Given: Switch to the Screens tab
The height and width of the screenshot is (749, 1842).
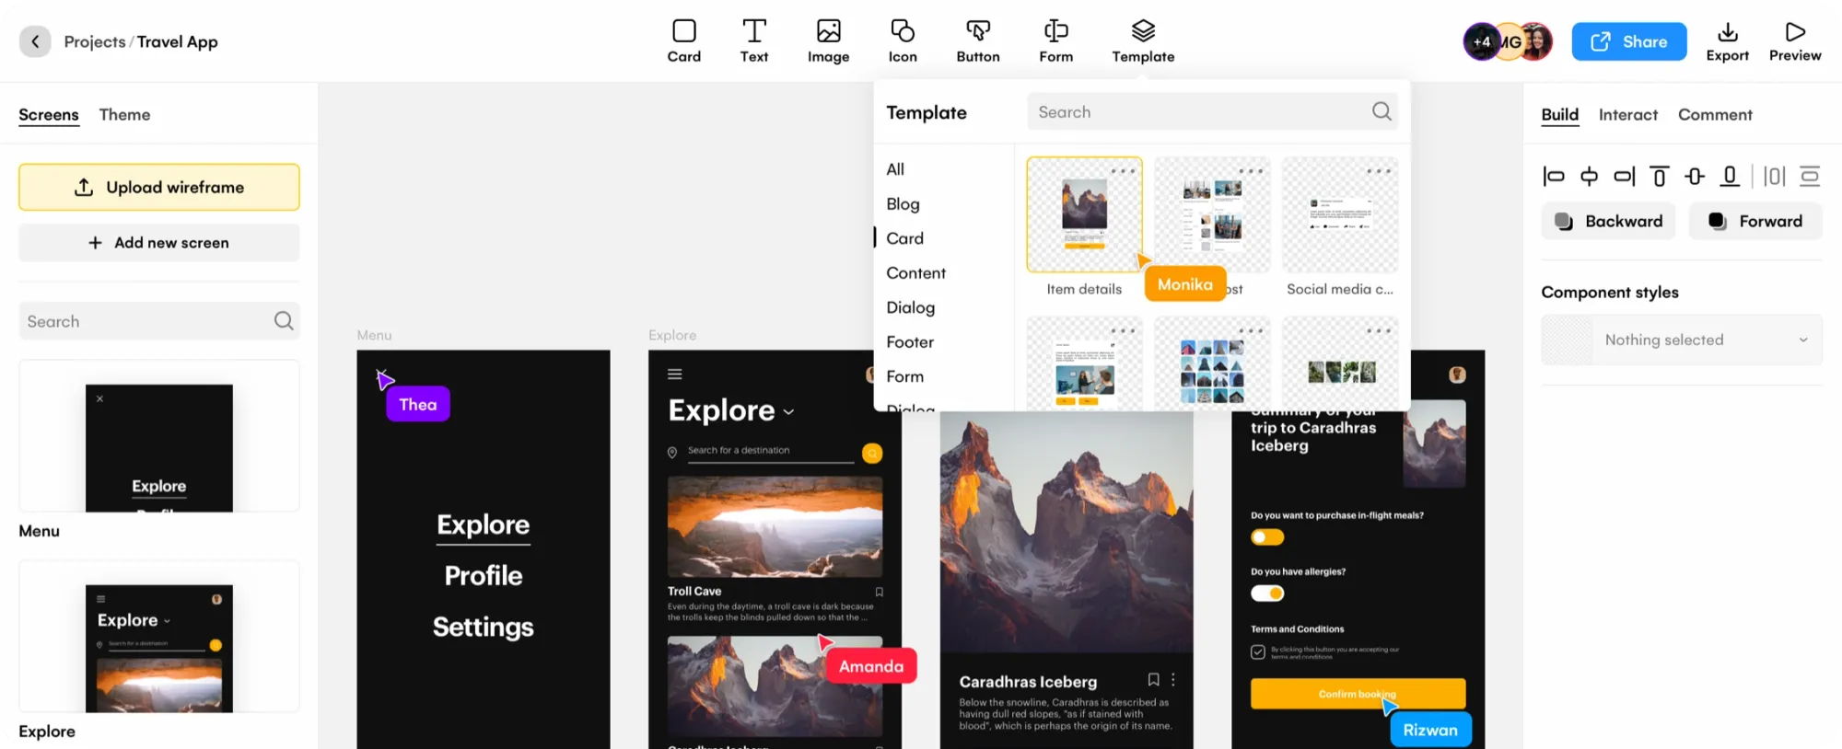Looking at the screenshot, I should tap(49, 114).
